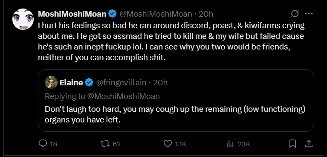This screenshot has width=327, height=157.
Task: Bookmark this tweet
Action: click(x=293, y=144)
